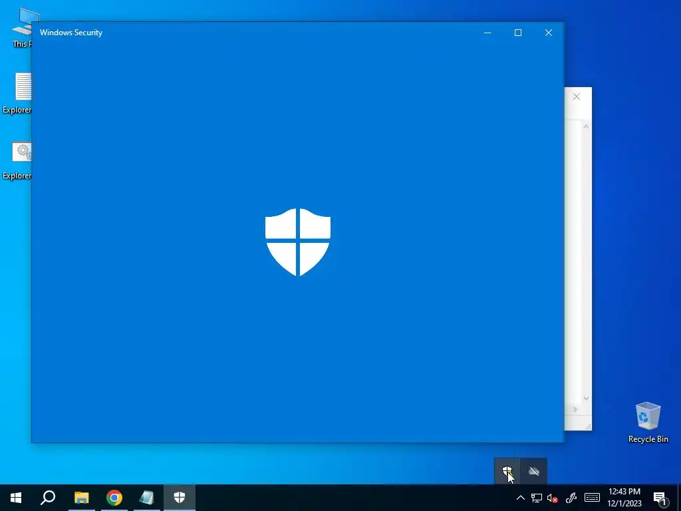Close the Windows Security window
The height and width of the screenshot is (511, 681).
point(549,33)
